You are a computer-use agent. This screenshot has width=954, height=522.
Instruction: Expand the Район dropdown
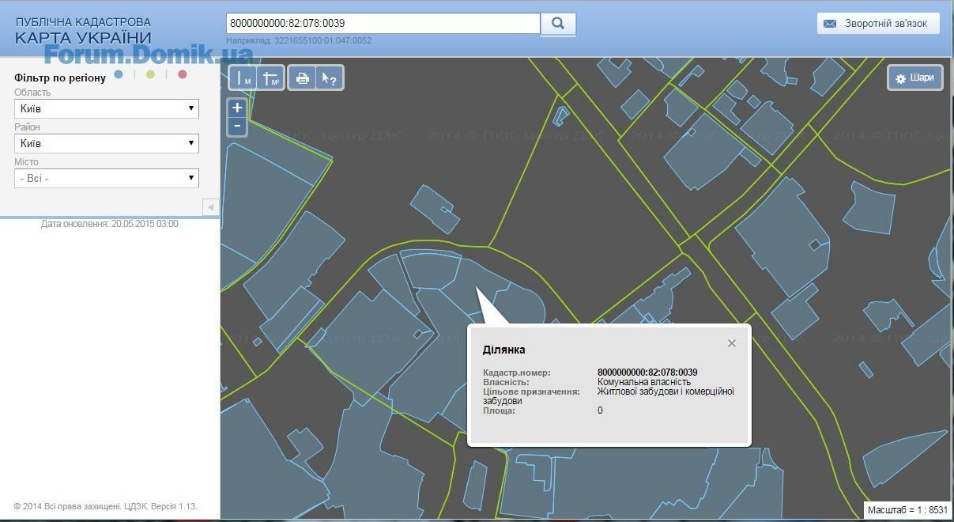click(x=107, y=143)
